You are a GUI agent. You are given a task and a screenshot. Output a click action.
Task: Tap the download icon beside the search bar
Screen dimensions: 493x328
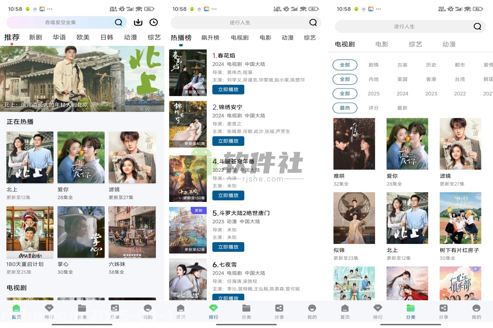coord(138,22)
